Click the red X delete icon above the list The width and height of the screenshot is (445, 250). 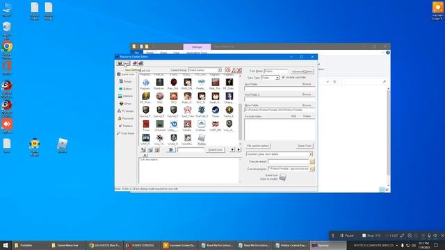(239, 70)
